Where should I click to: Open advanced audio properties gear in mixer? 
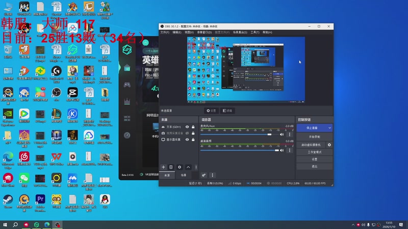tap(203, 175)
